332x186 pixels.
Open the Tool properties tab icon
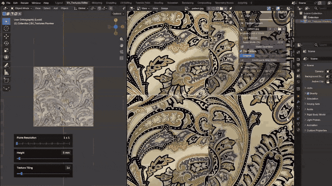298,52
